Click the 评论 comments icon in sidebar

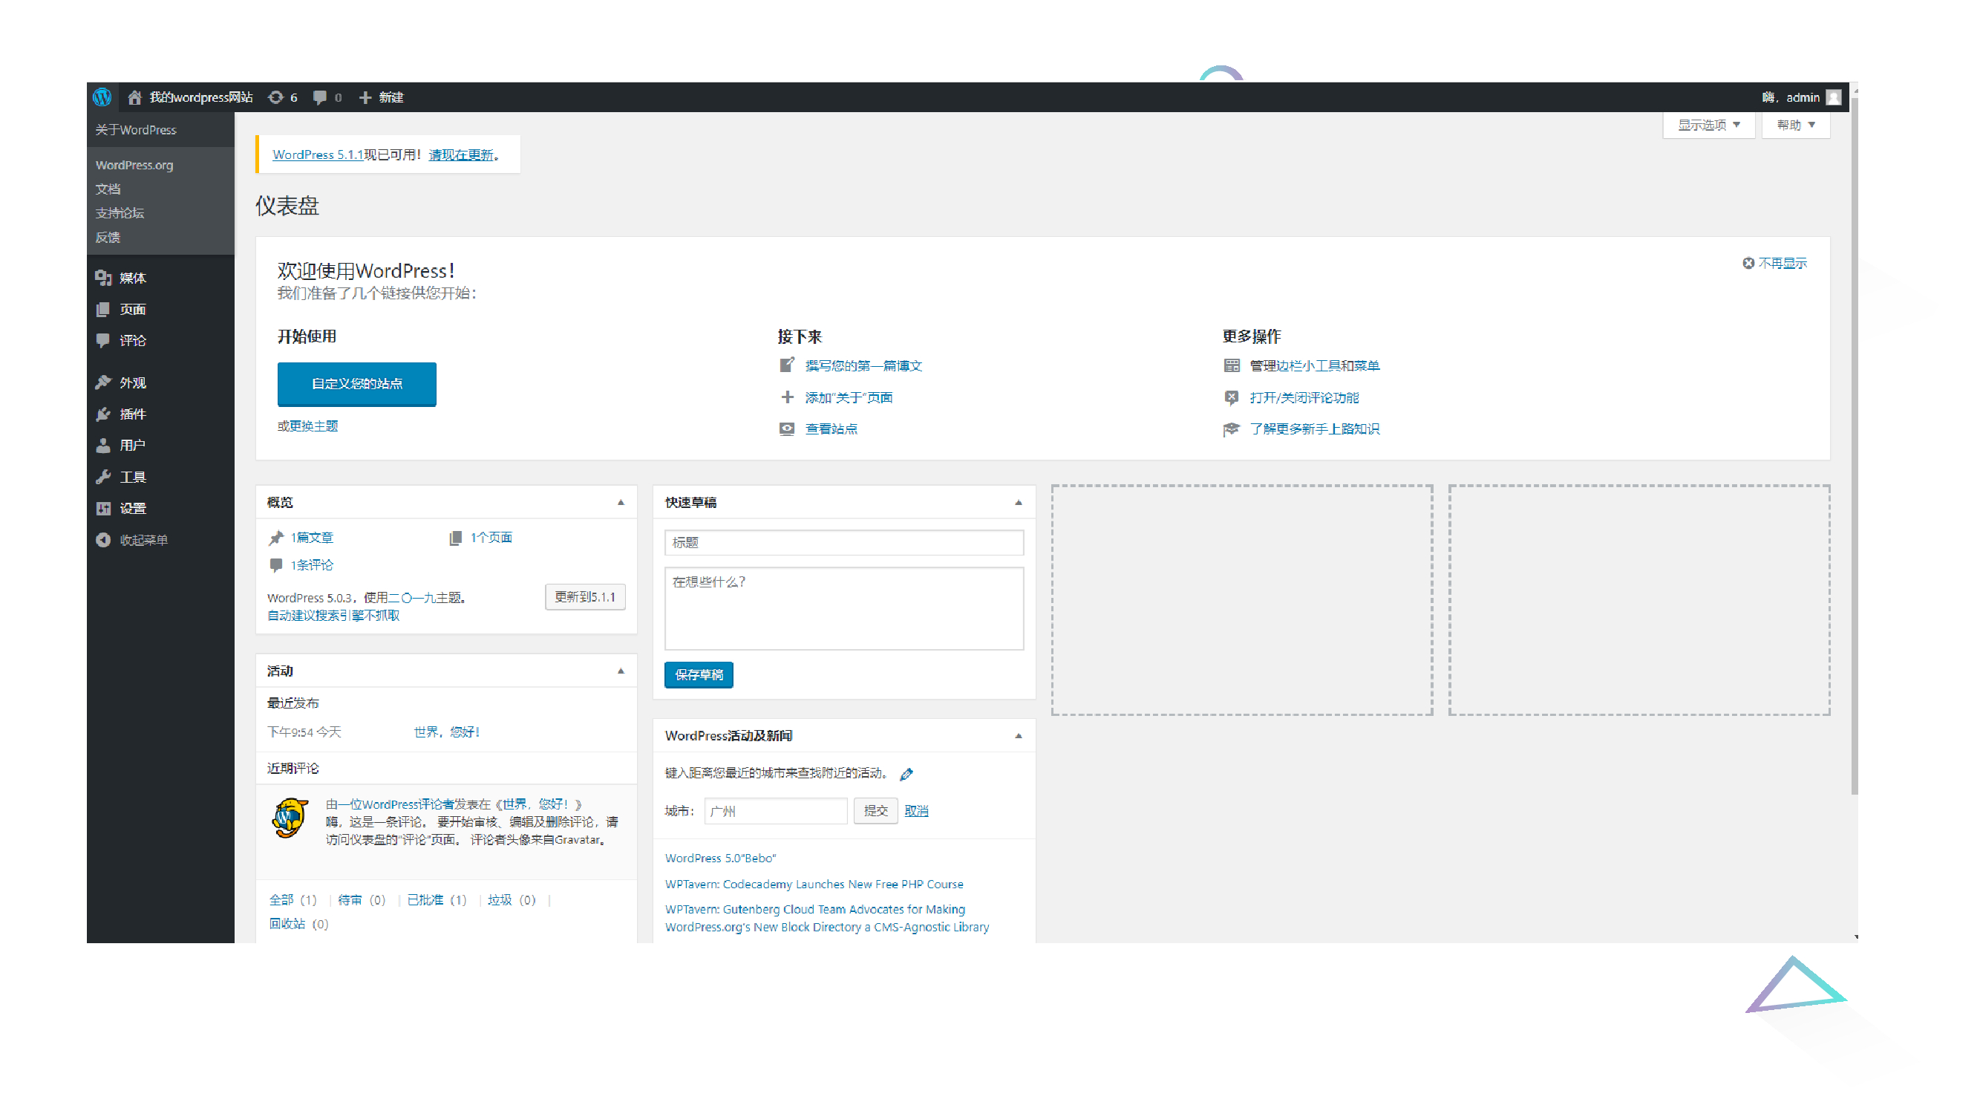click(x=103, y=340)
